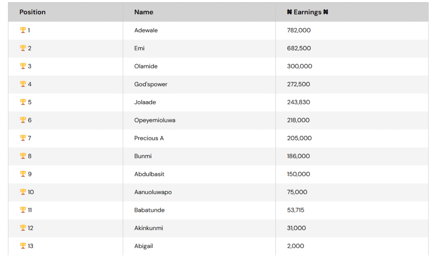Select God'spower in the name column

pyautogui.click(x=151, y=84)
